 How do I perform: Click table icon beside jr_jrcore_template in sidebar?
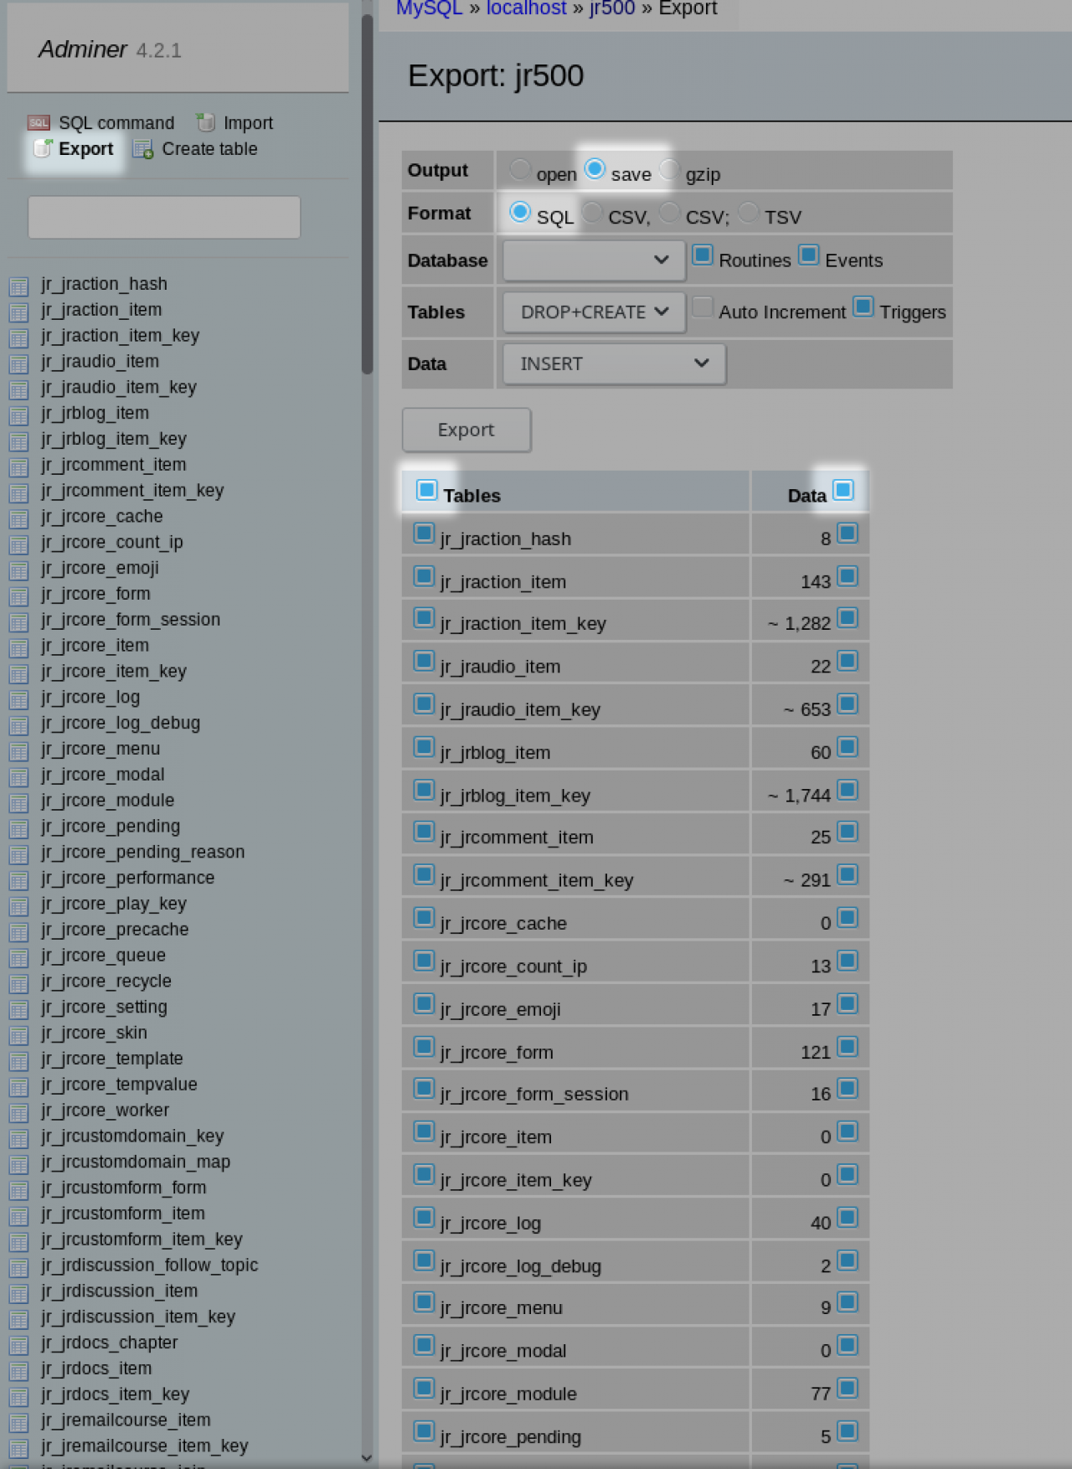[19, 1061]
